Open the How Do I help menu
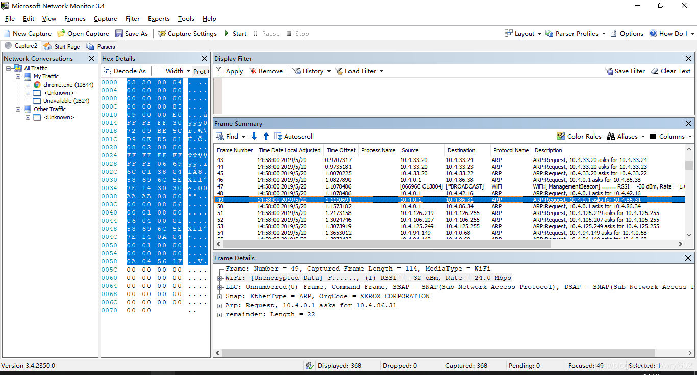This screenshot has height=375, width=697. (672, 34)
